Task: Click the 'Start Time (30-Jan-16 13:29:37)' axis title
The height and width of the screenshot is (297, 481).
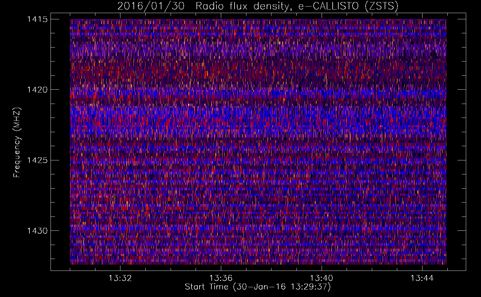Action: tap(258, 287)
